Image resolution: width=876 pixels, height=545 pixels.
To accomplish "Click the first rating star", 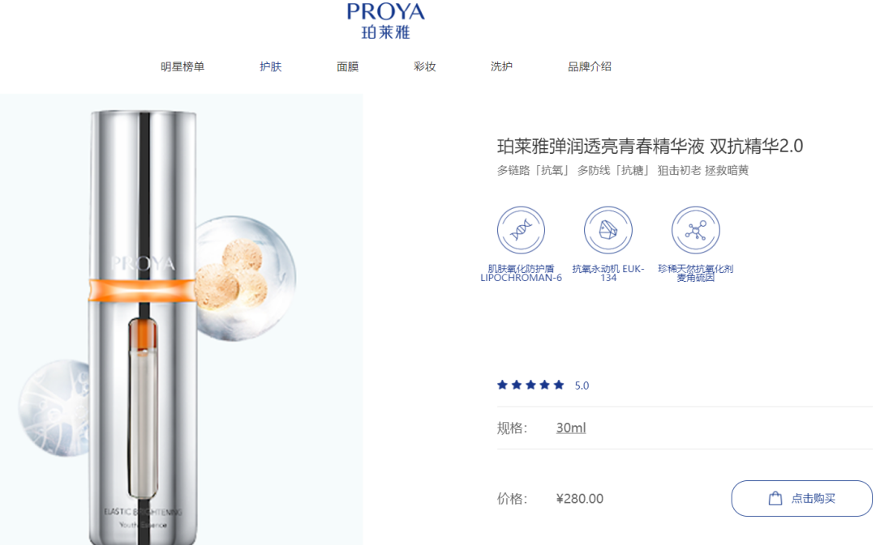I will tap(502, 385).
